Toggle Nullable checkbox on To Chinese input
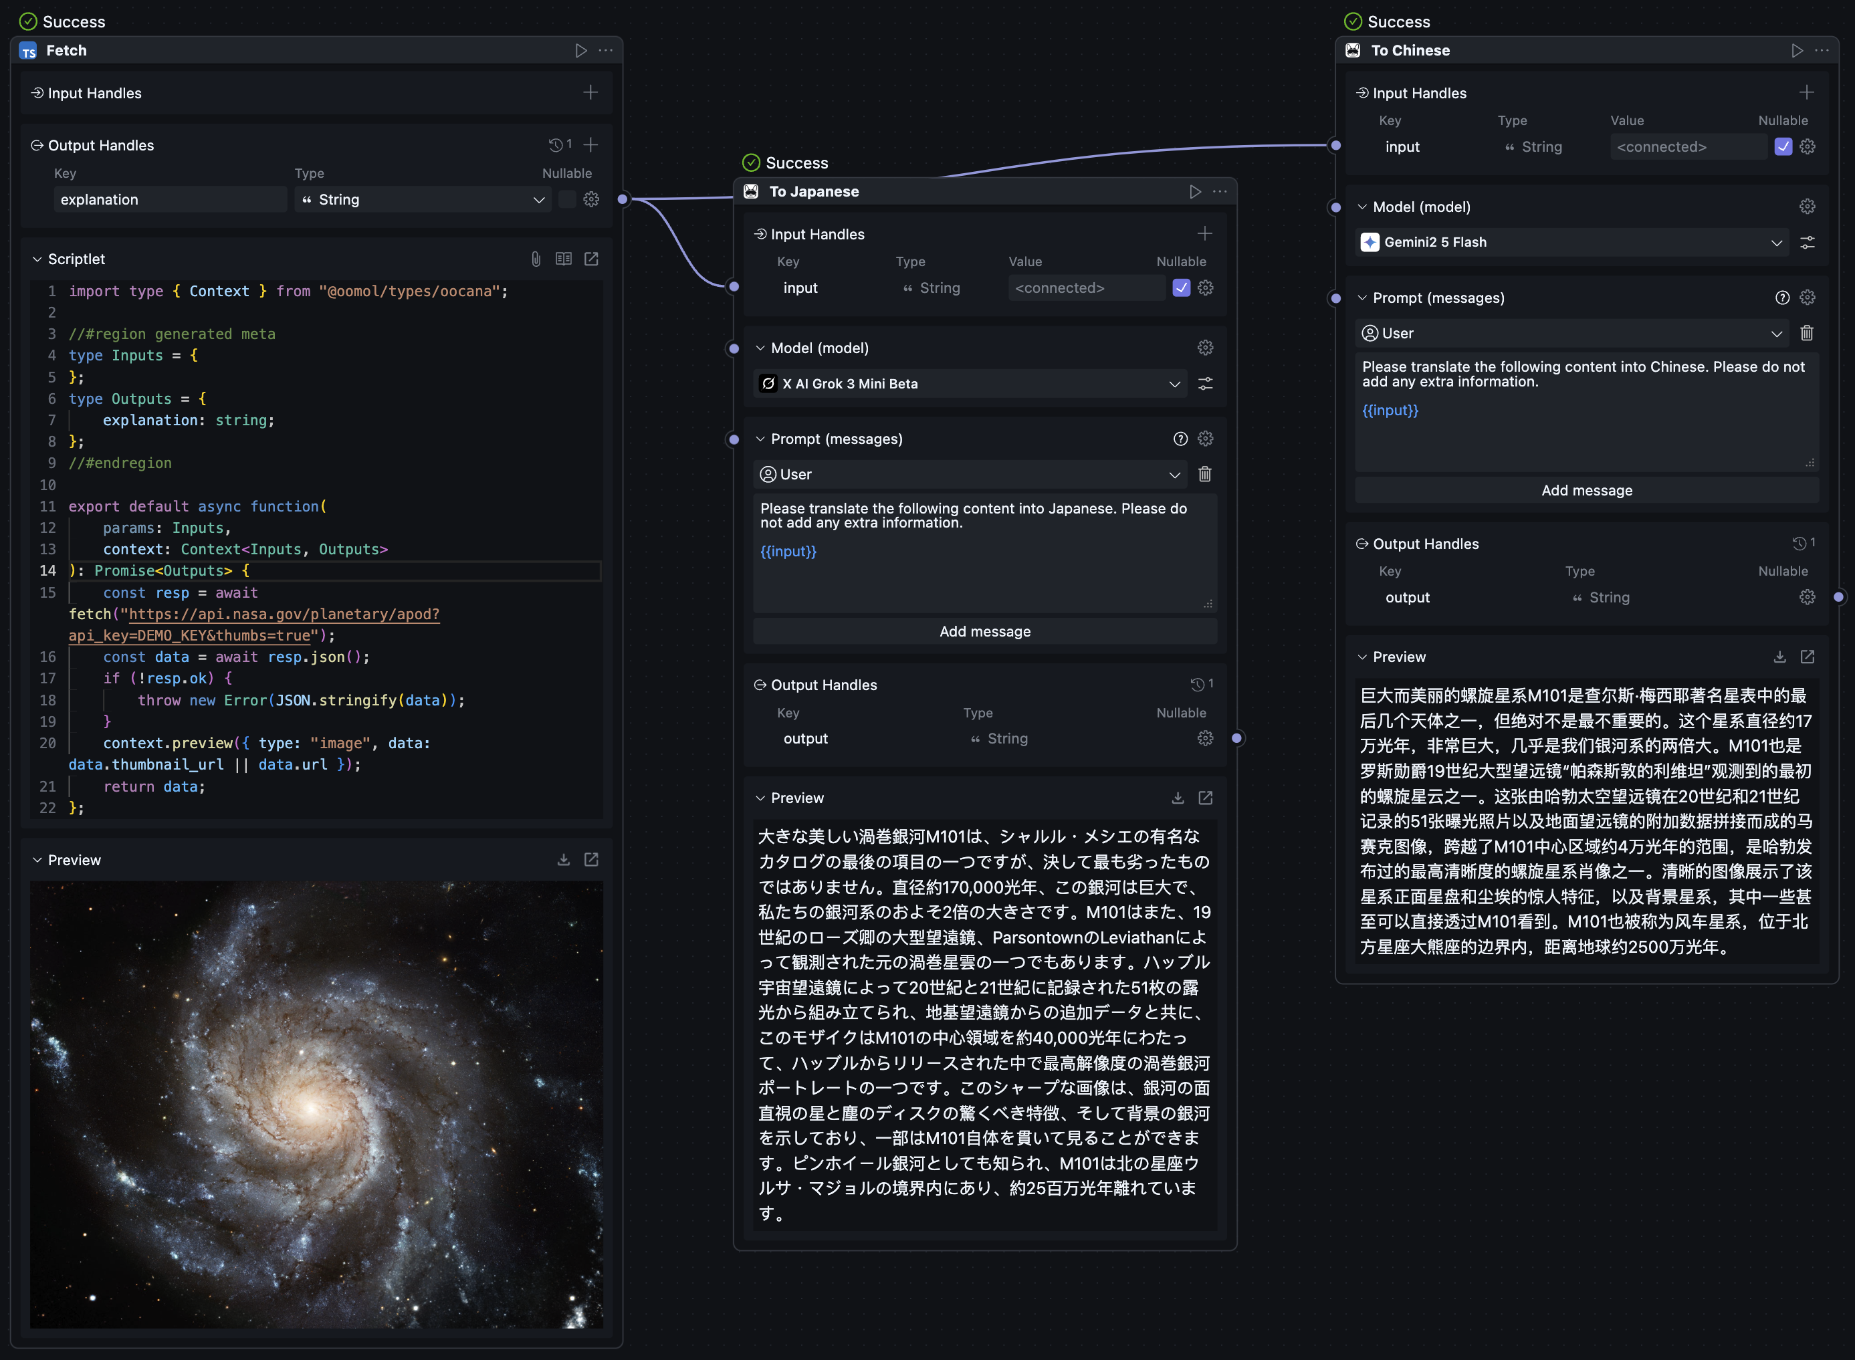The image size is (1855, 1360). (x=1783, y=146)
